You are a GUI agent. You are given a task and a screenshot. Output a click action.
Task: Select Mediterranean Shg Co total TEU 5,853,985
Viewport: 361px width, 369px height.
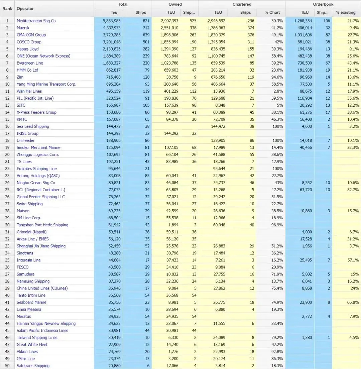(112, 21)
